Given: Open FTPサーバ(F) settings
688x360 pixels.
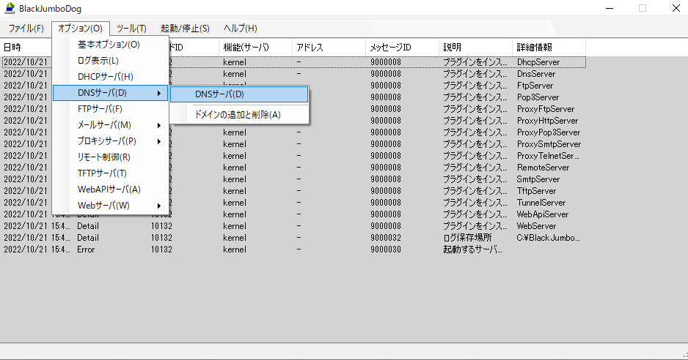Looking at the screenshot, I should 111,109.
